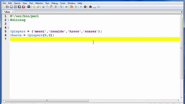Click line number 6 in gutter
The height and width of the screenshot is (104, 185).
5,35
